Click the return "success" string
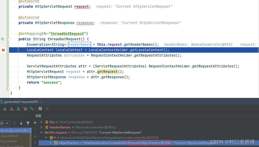Screen dimensions: 259x147 50,82
